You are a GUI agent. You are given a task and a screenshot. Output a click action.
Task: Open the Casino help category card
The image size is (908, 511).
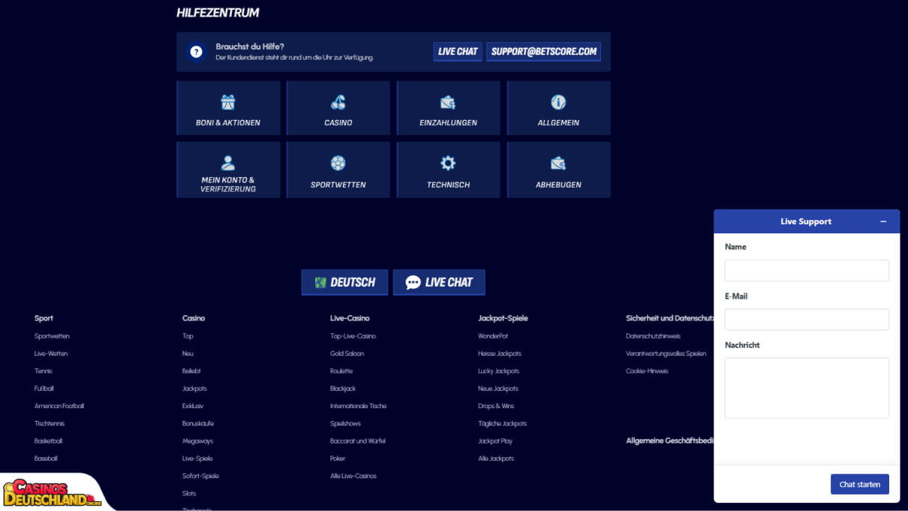(338, 108)
